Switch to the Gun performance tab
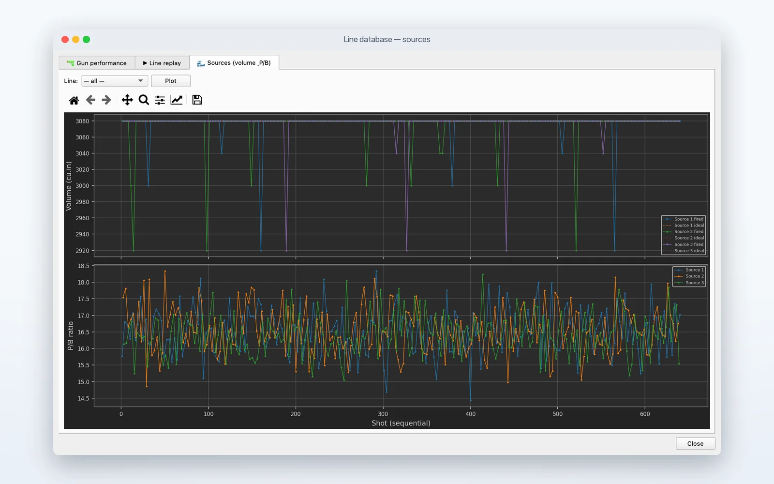 97,63
